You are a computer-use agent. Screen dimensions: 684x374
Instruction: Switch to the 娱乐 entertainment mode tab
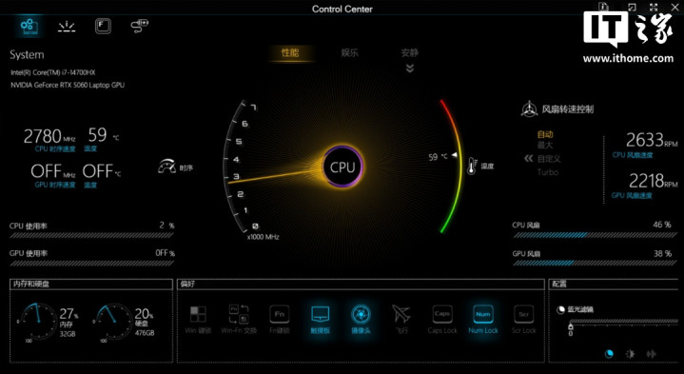point(349,52)
